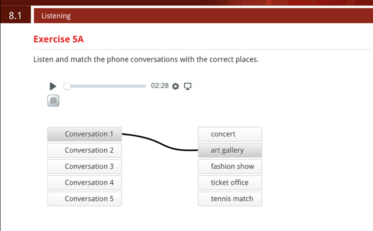
Task: Click the Exercise 5A heading
Action: (59, 39)
